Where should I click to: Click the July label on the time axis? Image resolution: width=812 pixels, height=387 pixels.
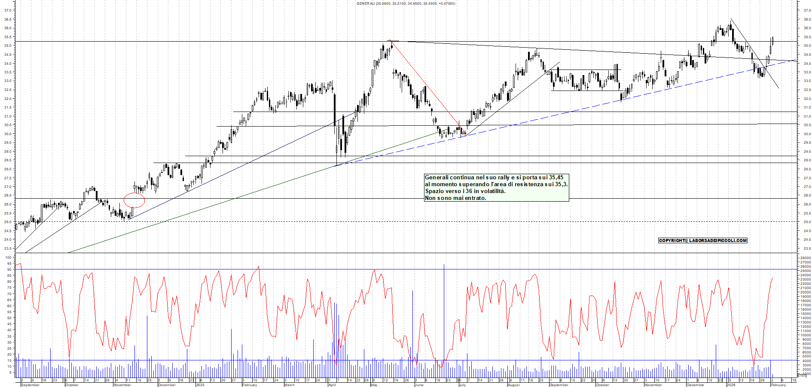pos(462,385)
